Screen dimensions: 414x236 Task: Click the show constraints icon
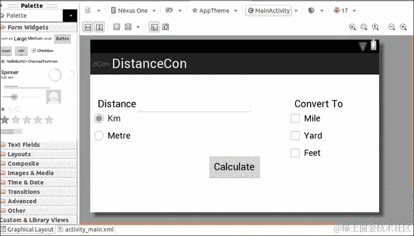(154, 27)
